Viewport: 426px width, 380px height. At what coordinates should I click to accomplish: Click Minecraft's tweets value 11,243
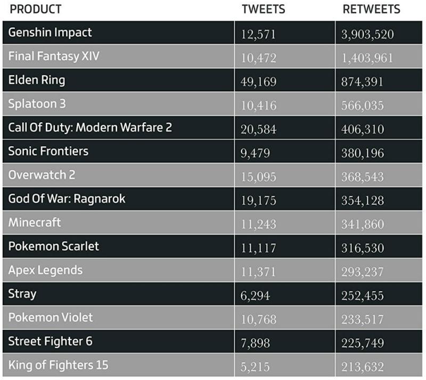click(x=259, y=224)
